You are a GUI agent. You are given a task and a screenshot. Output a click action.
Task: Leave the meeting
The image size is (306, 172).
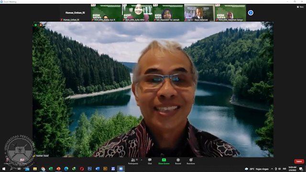[299, 161]
